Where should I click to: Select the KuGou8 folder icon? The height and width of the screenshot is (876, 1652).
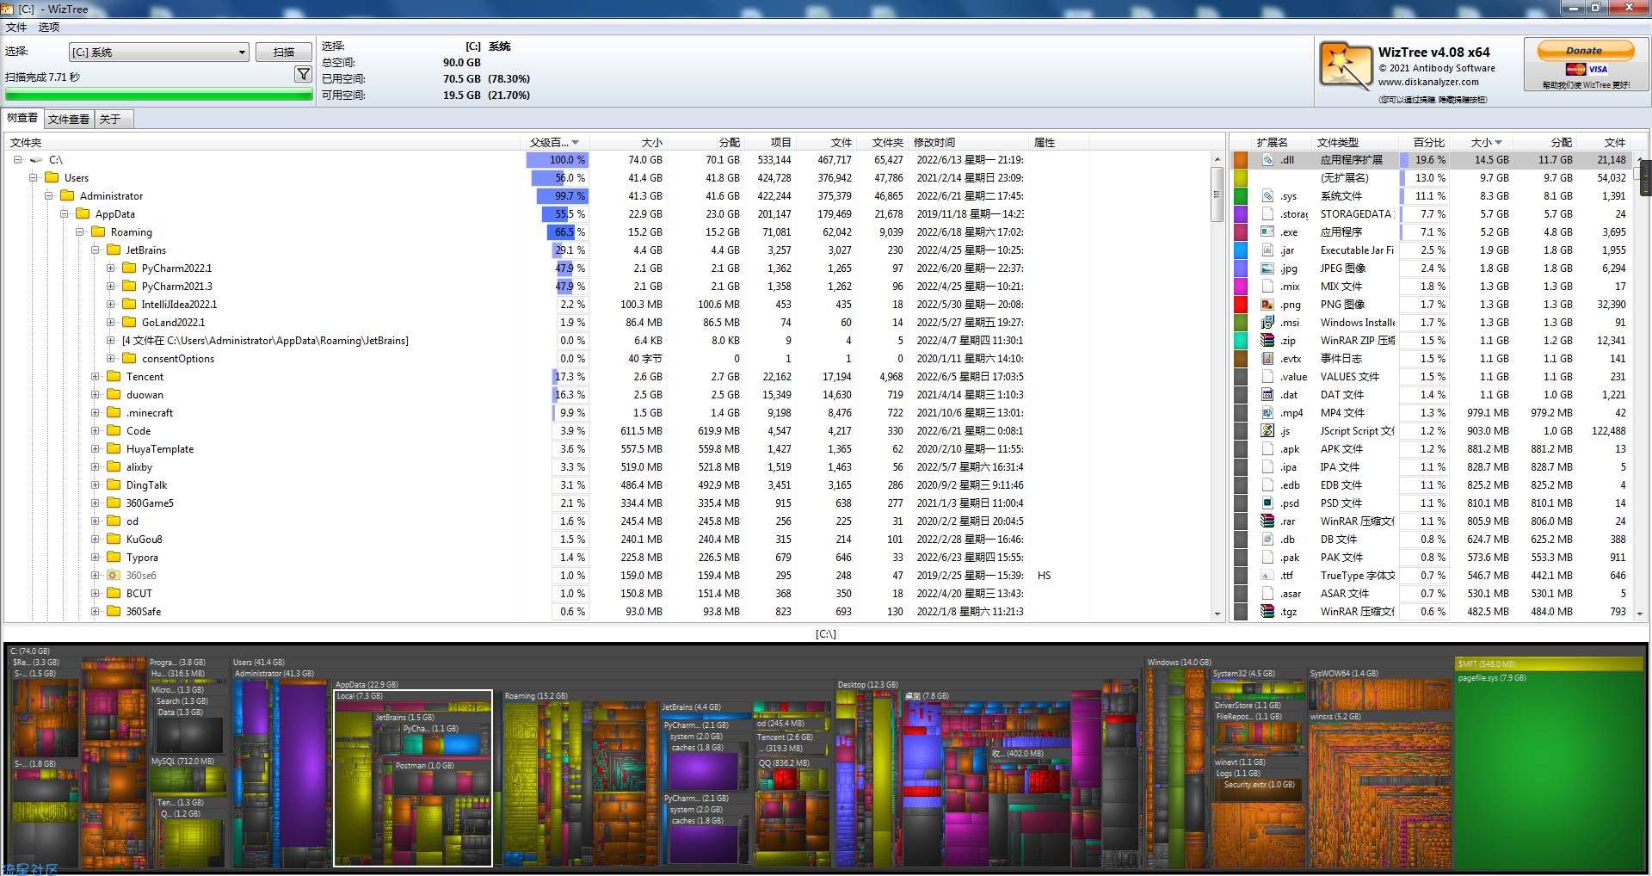pos(114,539)
